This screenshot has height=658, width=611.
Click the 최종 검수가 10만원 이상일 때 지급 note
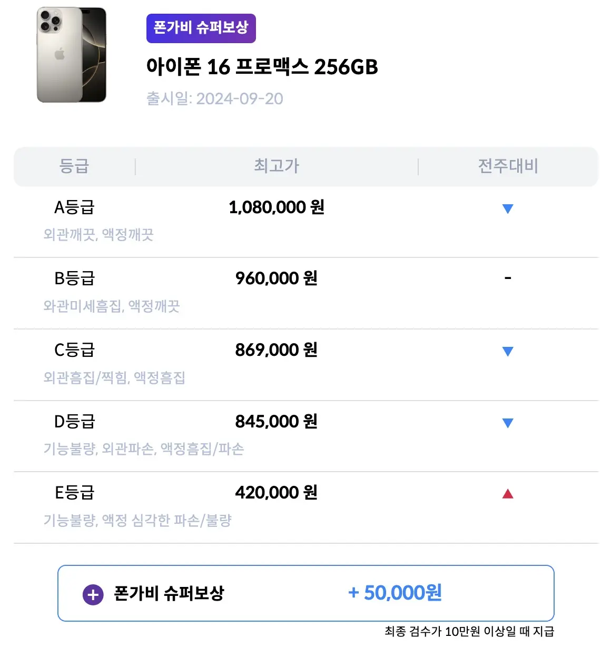tap(469, 631)
